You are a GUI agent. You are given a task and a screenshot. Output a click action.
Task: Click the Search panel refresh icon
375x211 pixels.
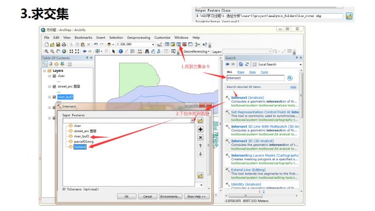pyautogui.click(x=247, y=64)
